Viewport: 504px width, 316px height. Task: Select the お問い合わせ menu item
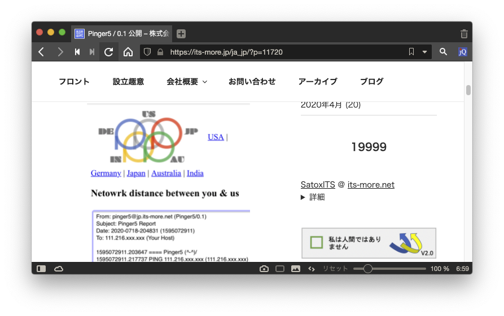(252, 82)
